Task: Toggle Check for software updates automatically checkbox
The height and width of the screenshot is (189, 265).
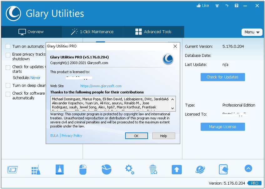Action: [8, 94]
